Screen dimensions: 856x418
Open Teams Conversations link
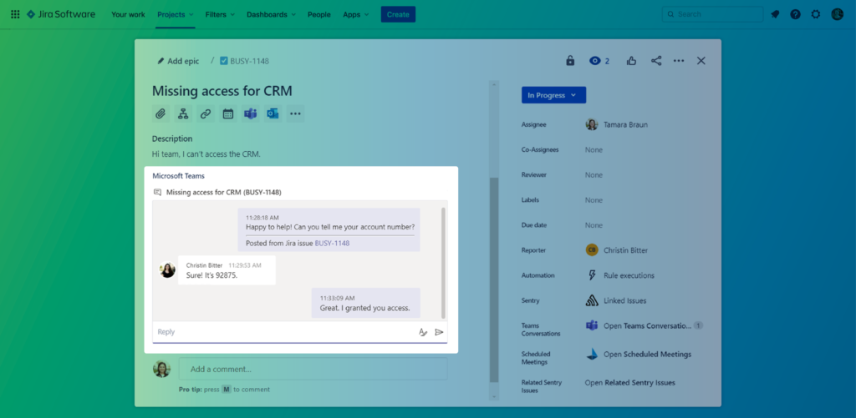pos(648,325)
